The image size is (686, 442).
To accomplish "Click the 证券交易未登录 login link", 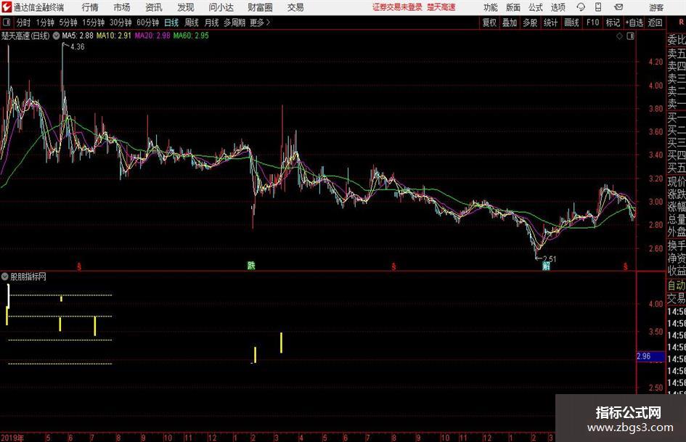I will pos(397,7).
